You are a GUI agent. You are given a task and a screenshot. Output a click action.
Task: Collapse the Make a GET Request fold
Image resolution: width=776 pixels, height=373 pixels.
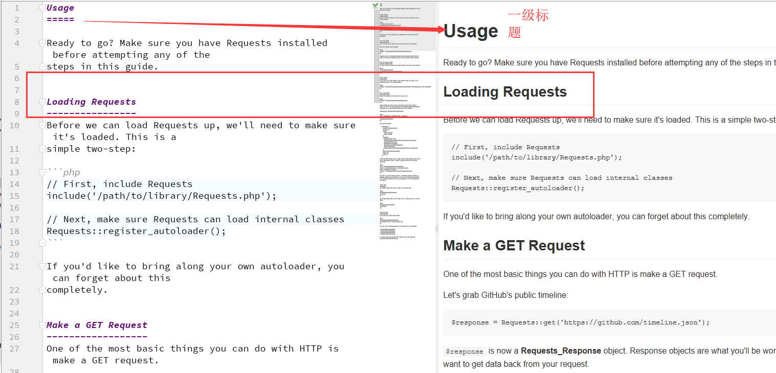tap(43, 325)
